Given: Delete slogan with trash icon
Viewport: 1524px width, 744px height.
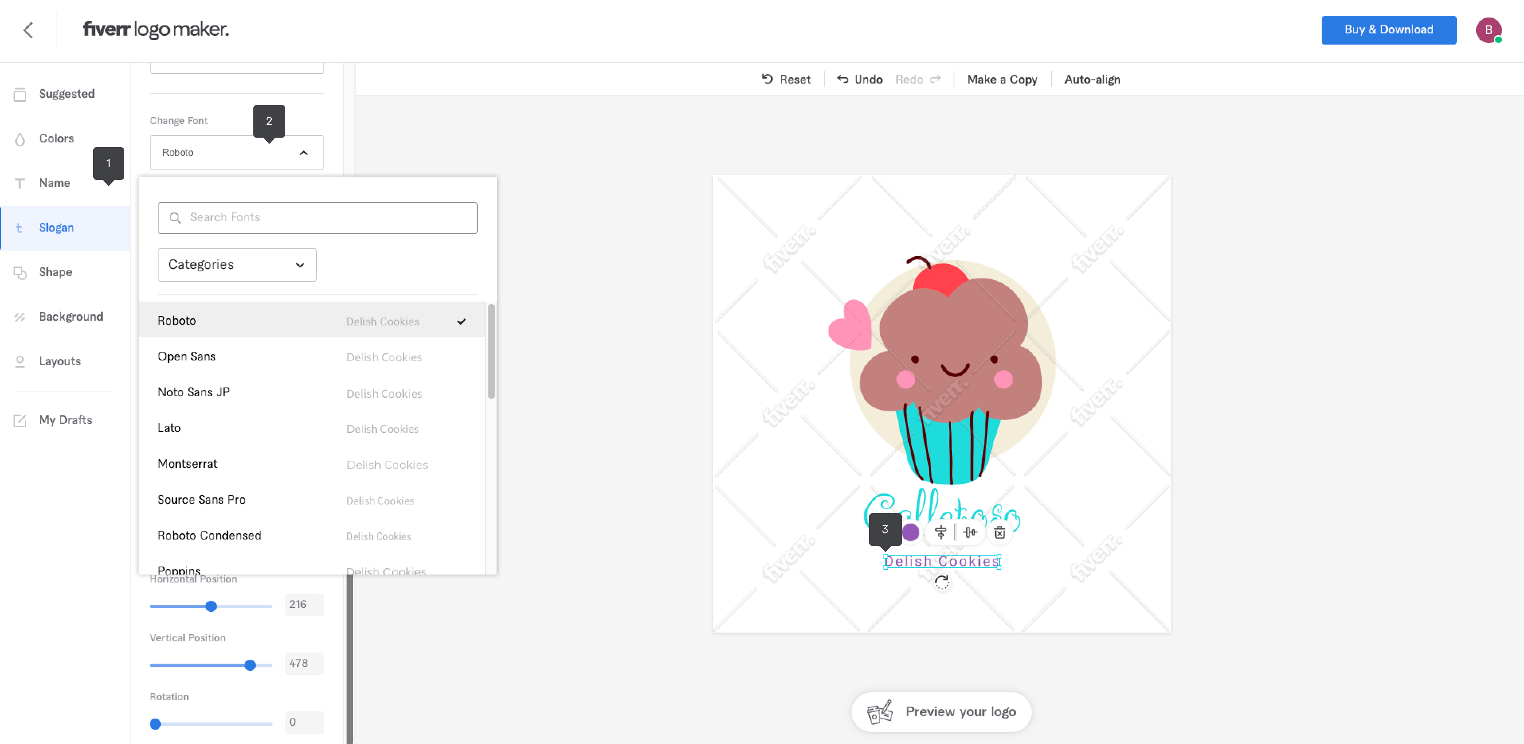Looking at the screenshot, I should (999, 532).
